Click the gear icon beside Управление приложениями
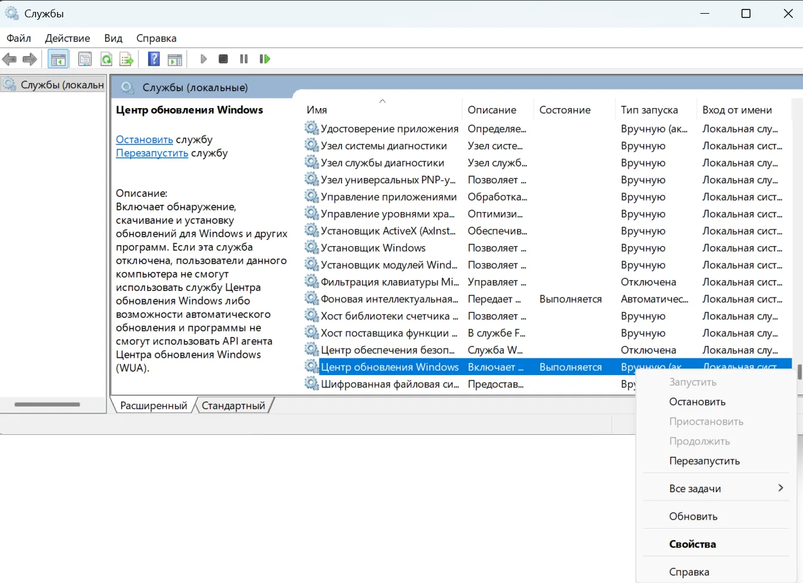This screenshot has width=803, height=583. coord(311,196)
